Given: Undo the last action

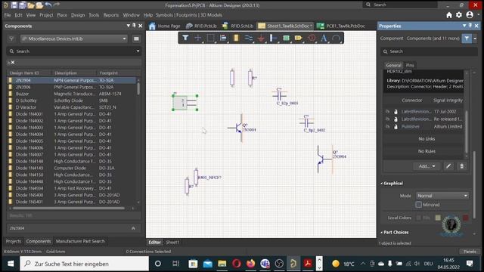Looking at the screenshot, I should [48, 5].
